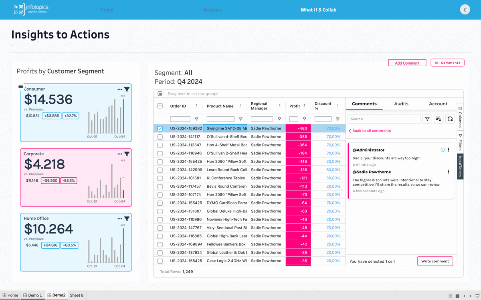Click the filter icon on Consumer card
This screenshot has width=481, height=300.
click(x=127, y=89)
